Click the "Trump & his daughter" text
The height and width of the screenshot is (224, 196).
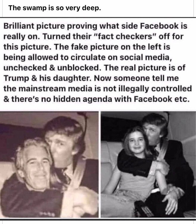click(x=47, y=78)
